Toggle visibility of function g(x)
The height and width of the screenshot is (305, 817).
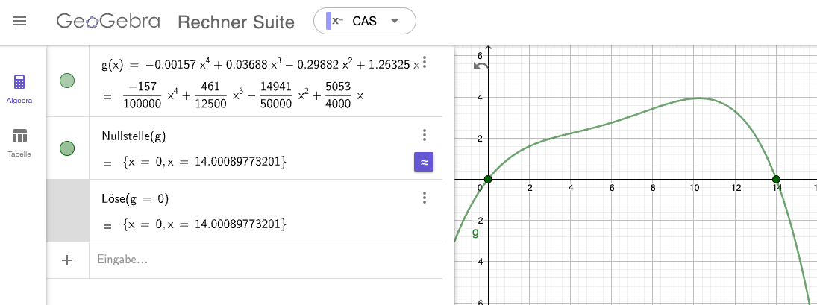click(67, 81)
